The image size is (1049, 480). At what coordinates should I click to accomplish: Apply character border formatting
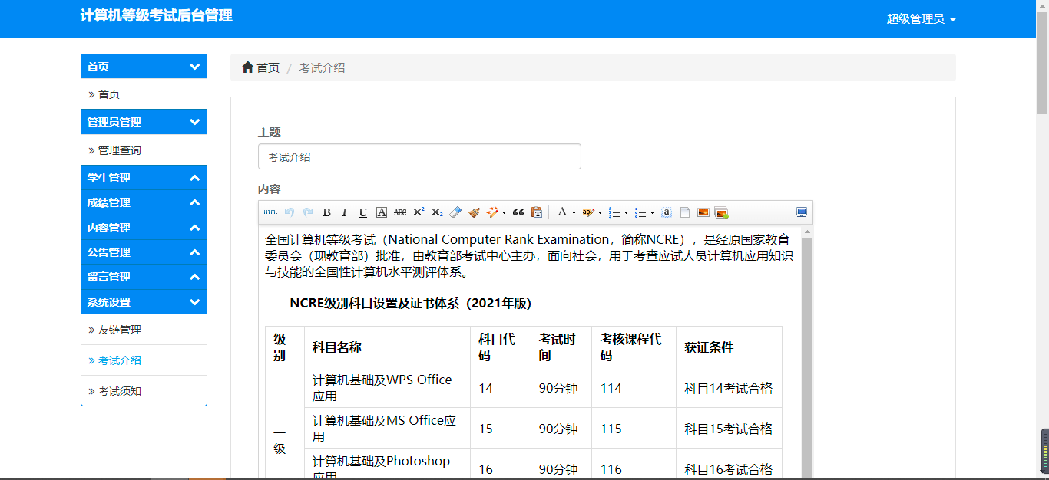[x=382, y=212]
